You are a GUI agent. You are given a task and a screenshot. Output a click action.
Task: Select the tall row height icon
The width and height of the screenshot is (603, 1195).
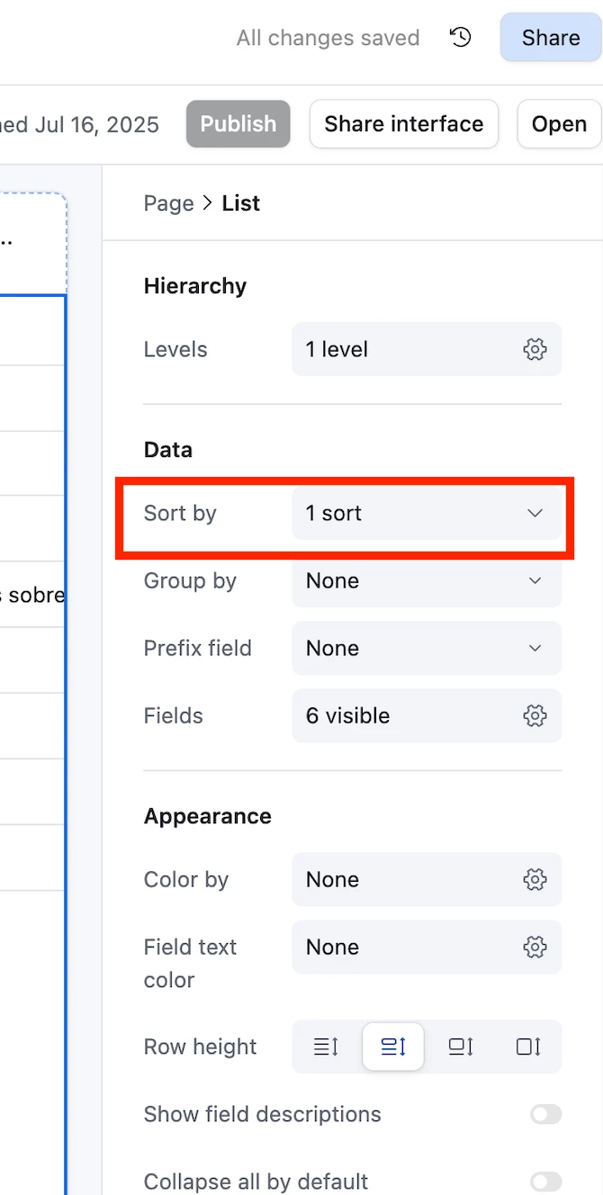pos(461,1047)
